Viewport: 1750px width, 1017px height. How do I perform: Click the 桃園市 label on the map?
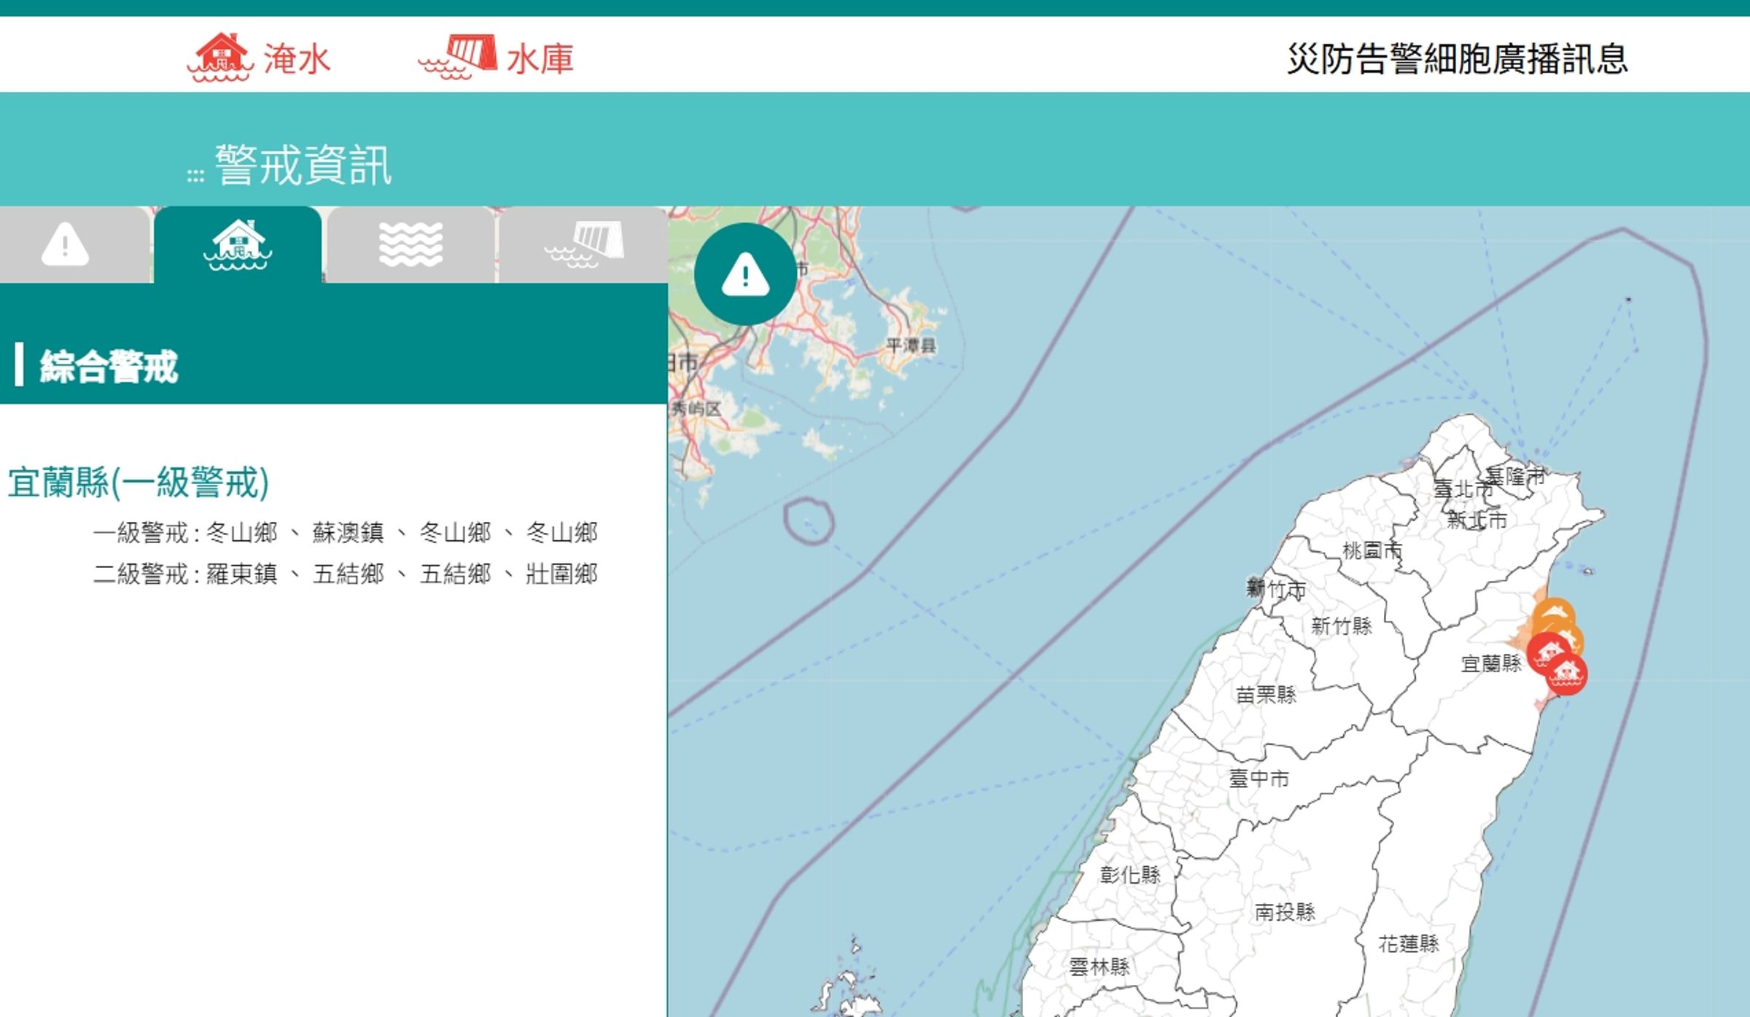coord(1372,550)
